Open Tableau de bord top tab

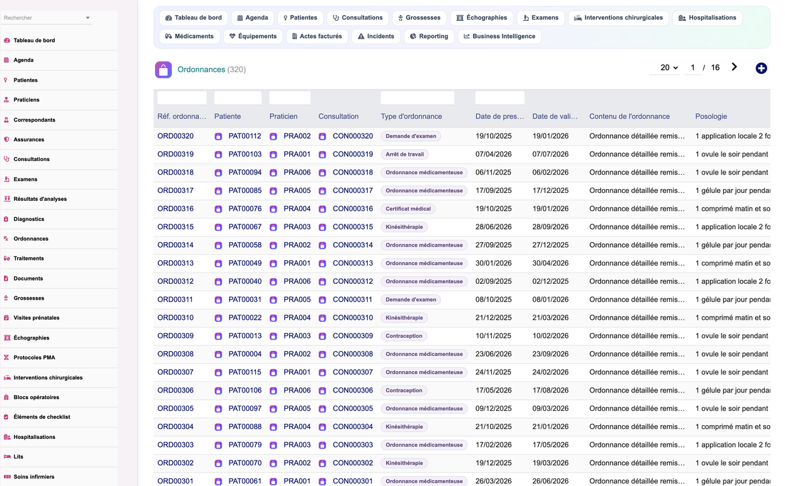pyautogui.click(x=194, y=18)
